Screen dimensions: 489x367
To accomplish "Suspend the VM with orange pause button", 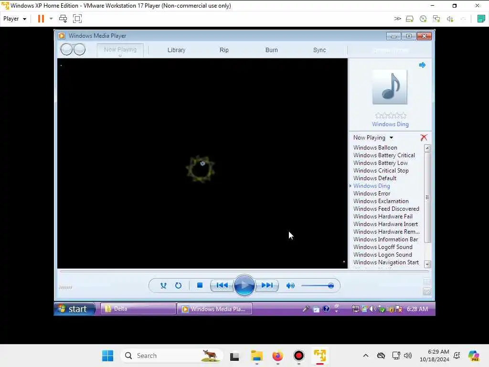I will (x=41, y=19).
